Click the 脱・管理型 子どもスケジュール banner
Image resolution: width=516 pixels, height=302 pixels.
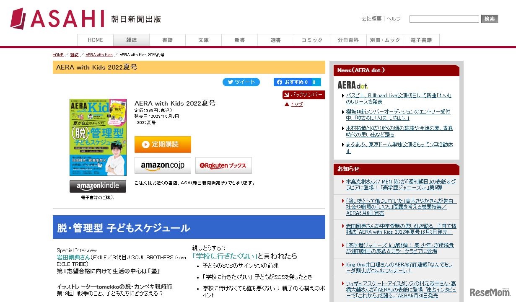click(189, 227)
